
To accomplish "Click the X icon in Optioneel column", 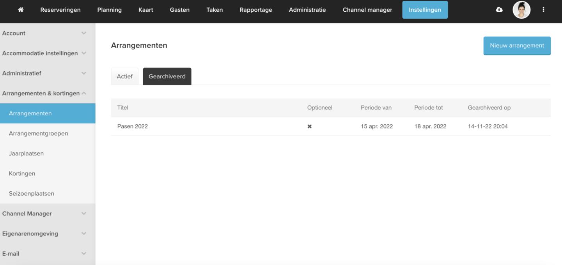I will pyautogui.click(x=310, y=127).
